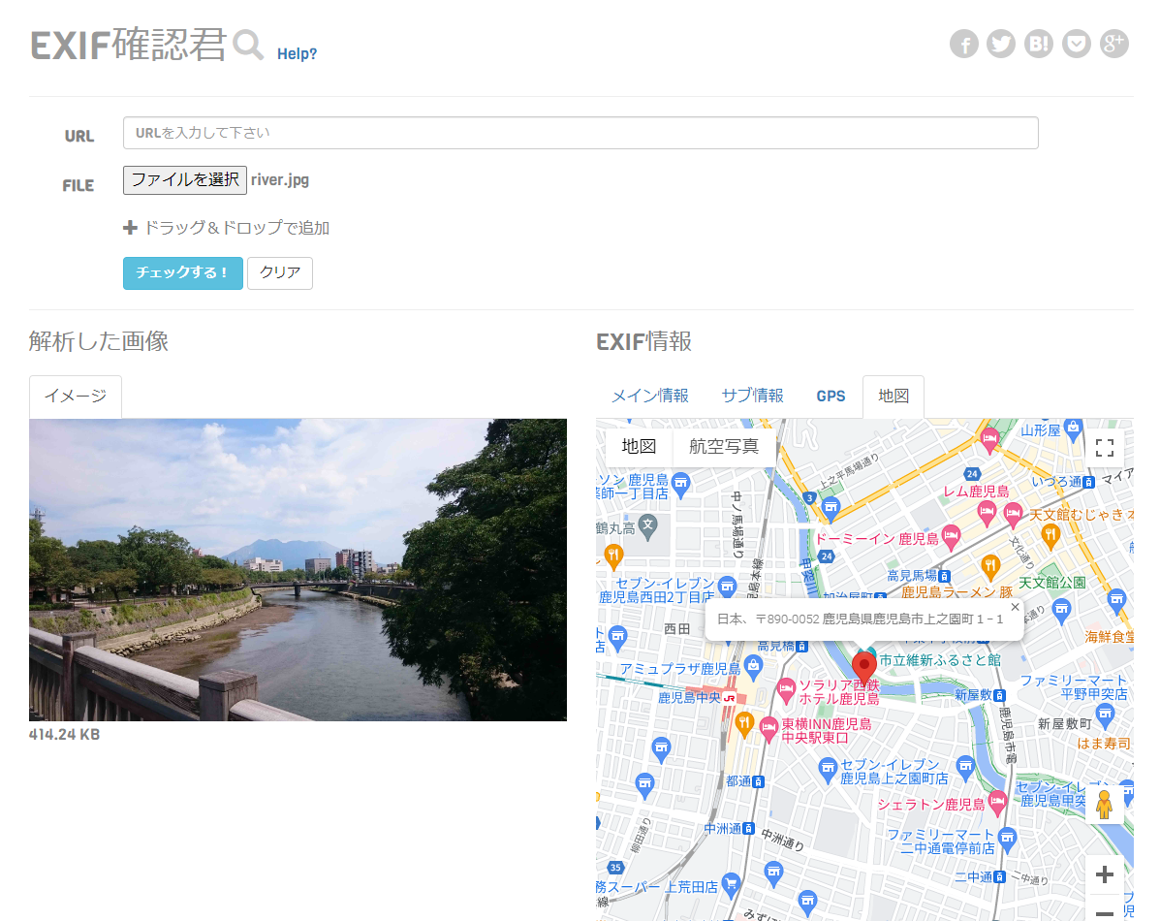This screenshot has height=921, width=1160.
Task: Zoom in the map with plus button
Action: click(1105, 874)
